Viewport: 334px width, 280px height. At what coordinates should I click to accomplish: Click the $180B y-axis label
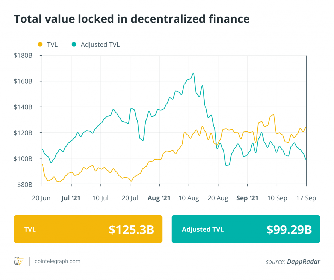(x=23, y=55)
